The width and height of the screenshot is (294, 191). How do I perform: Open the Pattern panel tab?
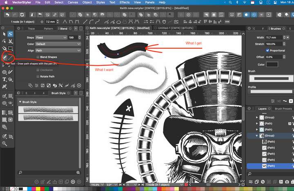tap(48, 29)
